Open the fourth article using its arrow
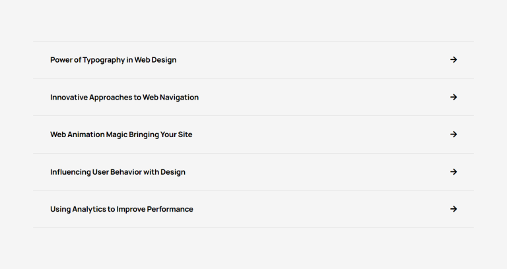Image resolution: width=507 pixels, height=269 pixels. (454, 172)
